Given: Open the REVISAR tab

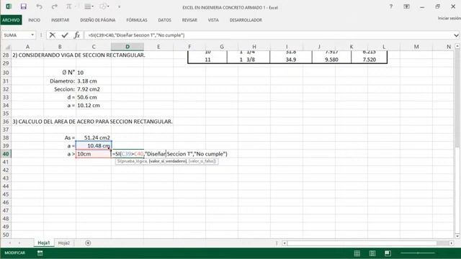Looking at the screenshot, I should [189, 20].
